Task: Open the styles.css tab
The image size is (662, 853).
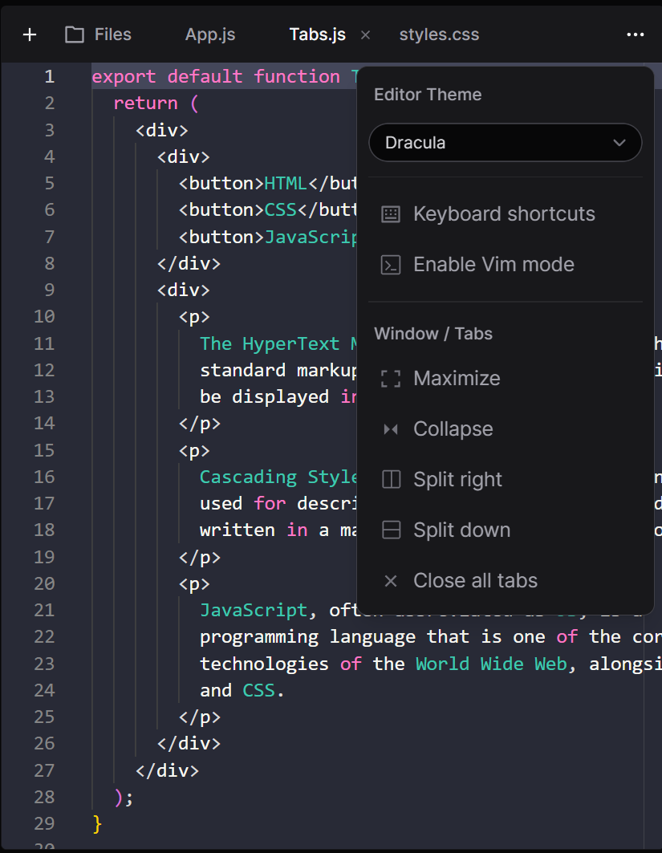Action: click(438, 35)
